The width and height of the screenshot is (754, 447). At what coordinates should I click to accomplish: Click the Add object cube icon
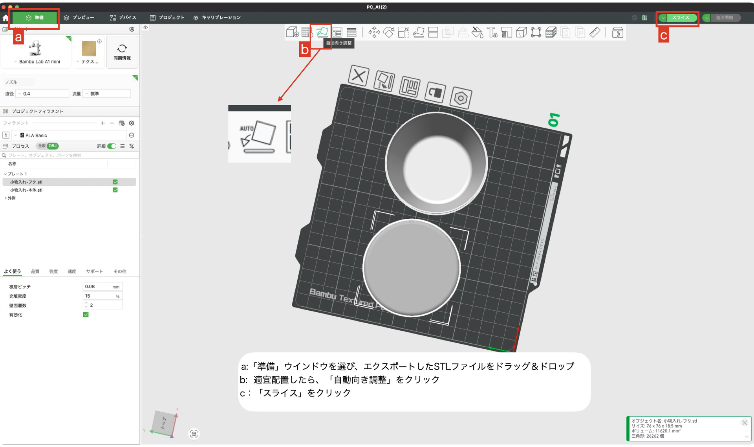[292, 33]
